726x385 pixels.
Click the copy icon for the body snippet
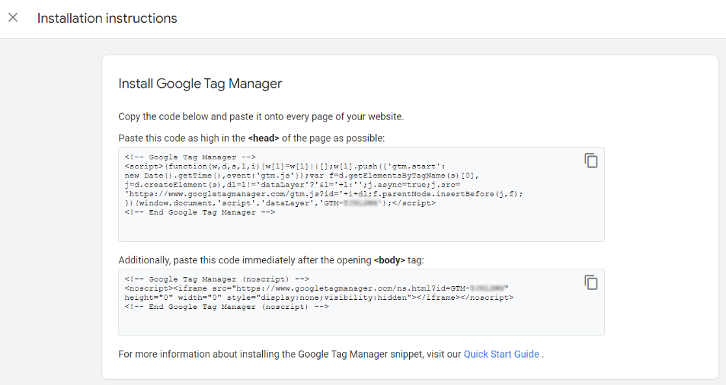591,282
